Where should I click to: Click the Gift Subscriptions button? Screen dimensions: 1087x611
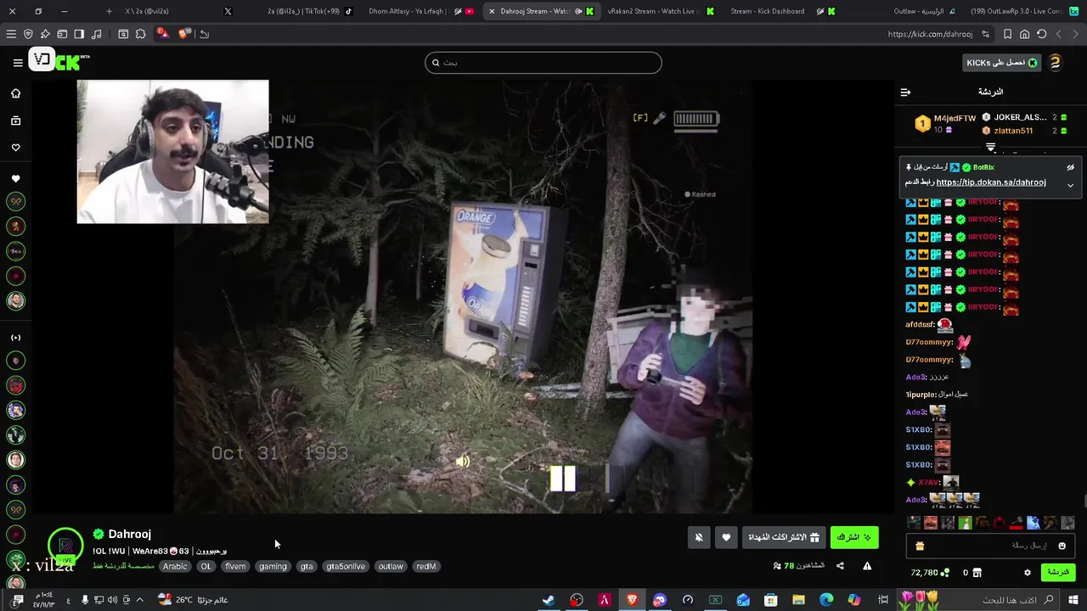pos(784,537)
